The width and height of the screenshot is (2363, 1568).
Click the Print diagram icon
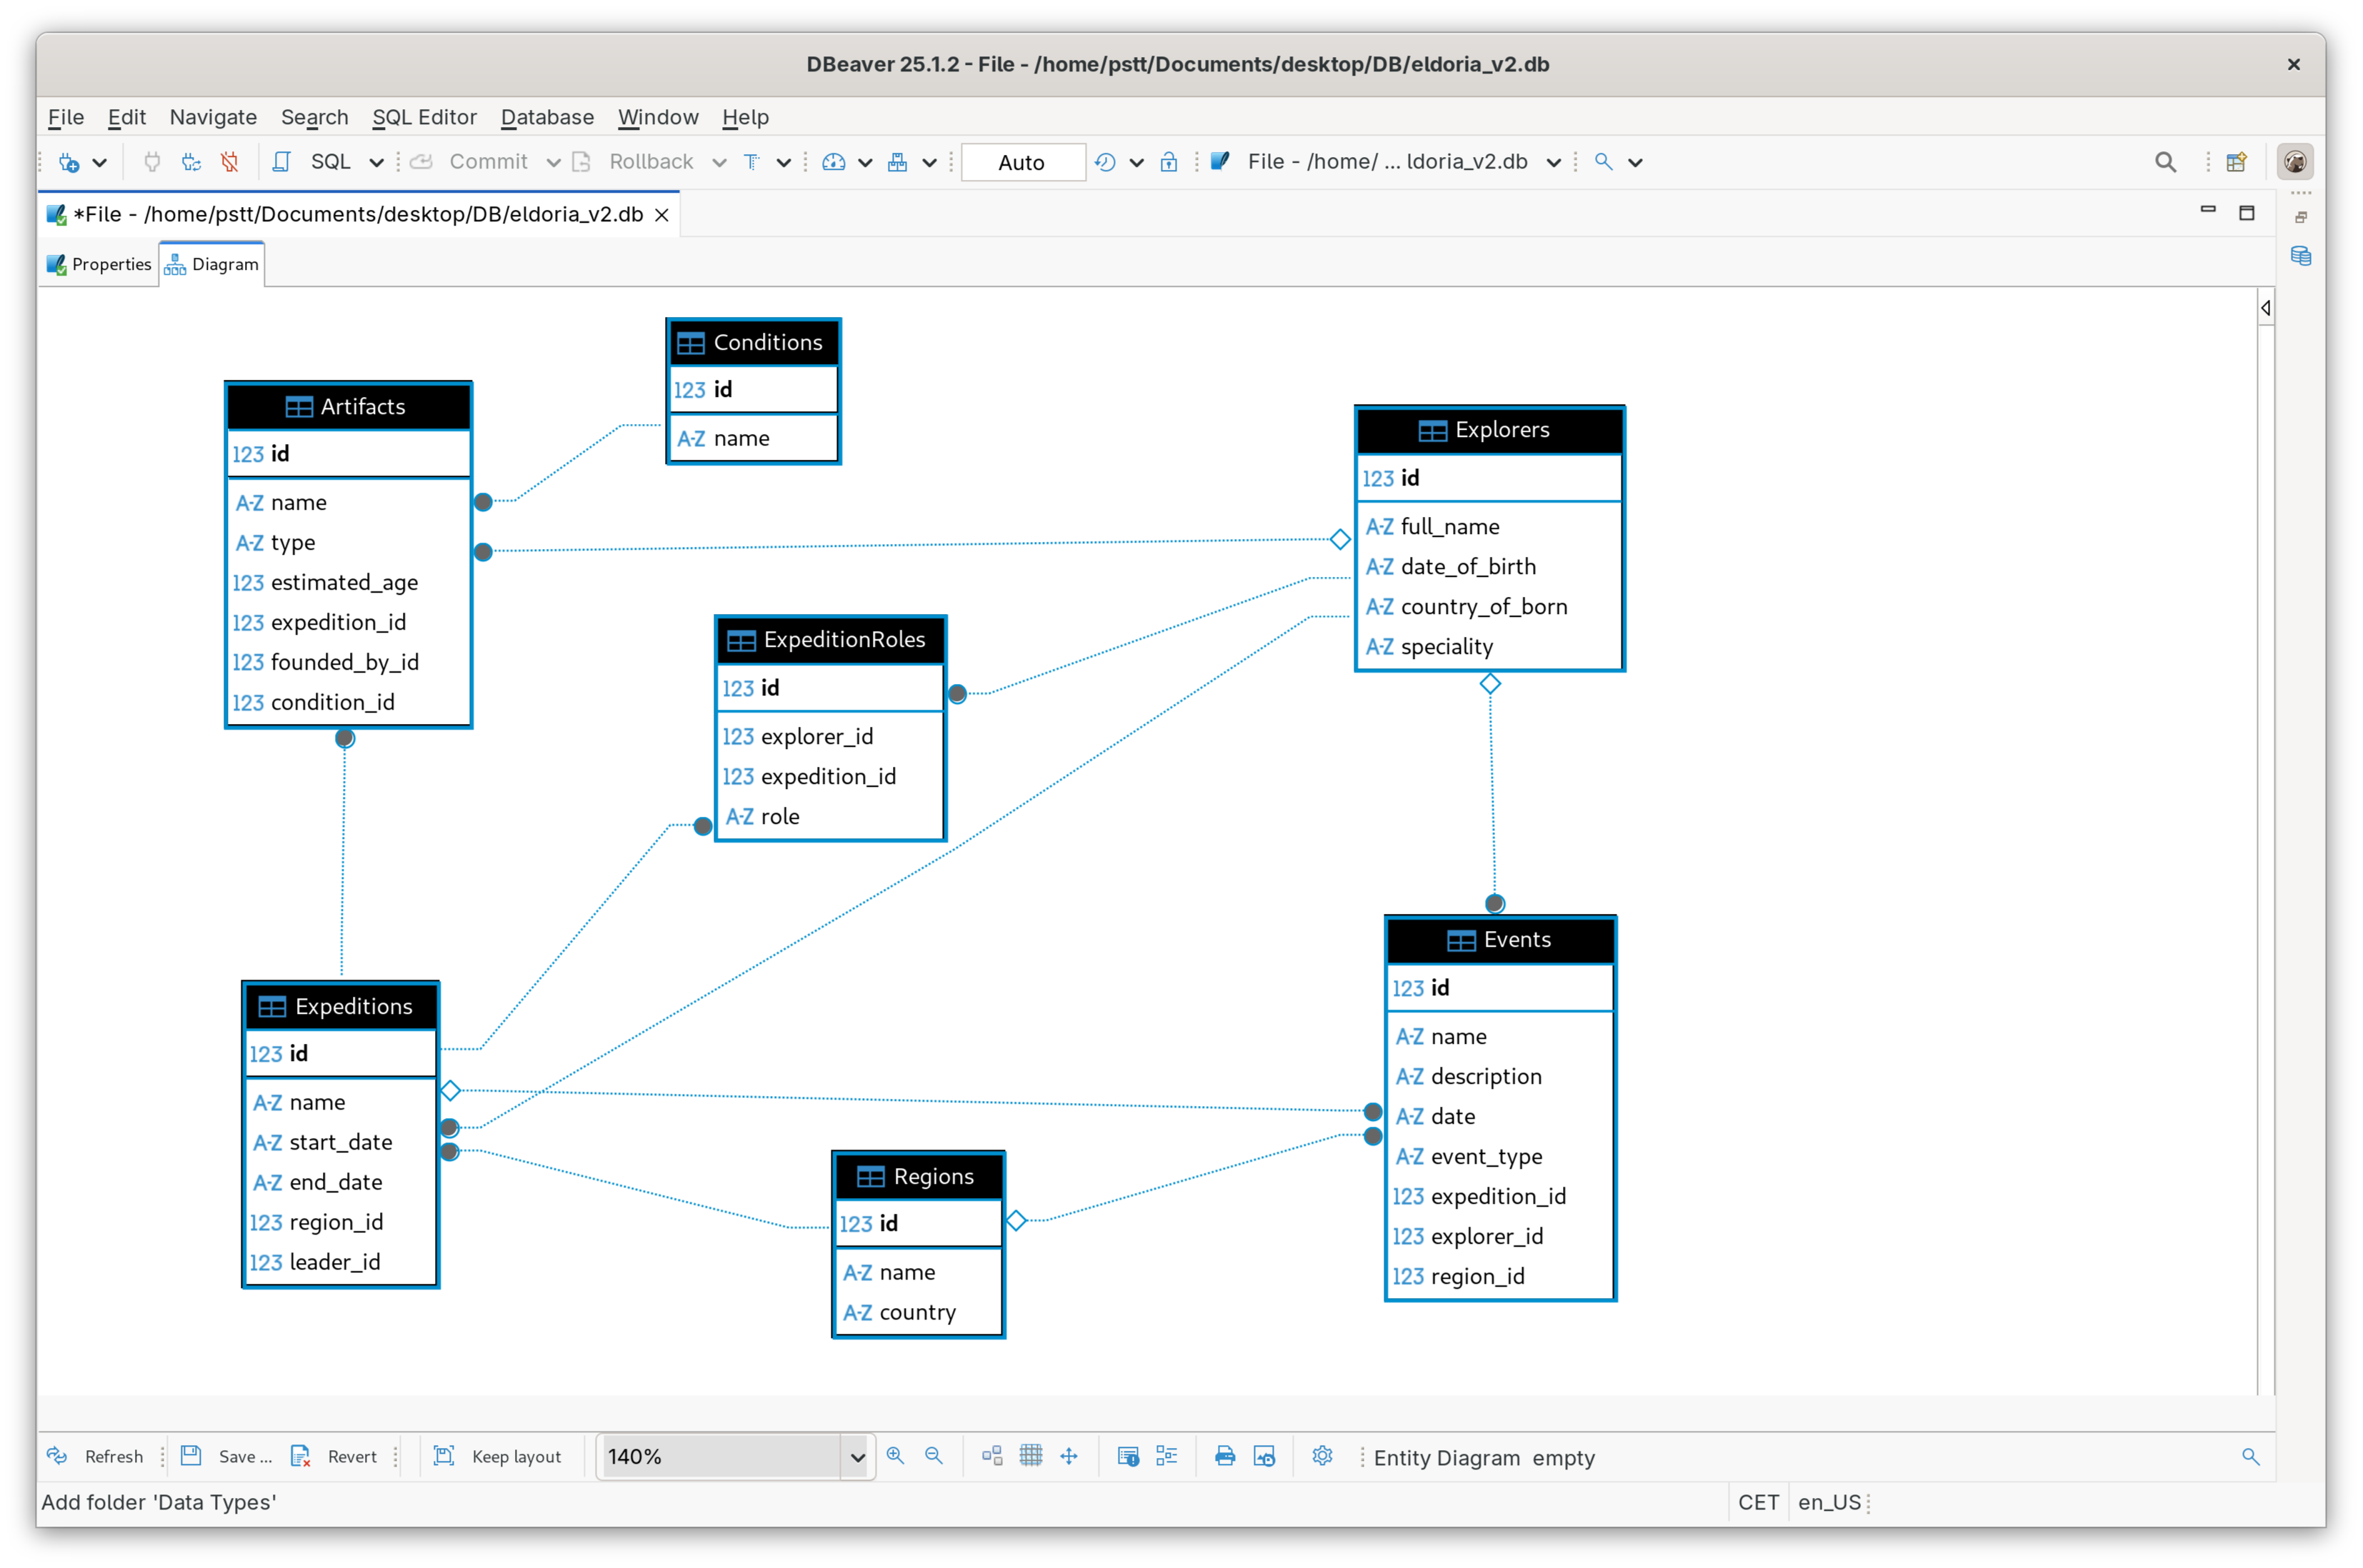click(x=1224, y=1456)
